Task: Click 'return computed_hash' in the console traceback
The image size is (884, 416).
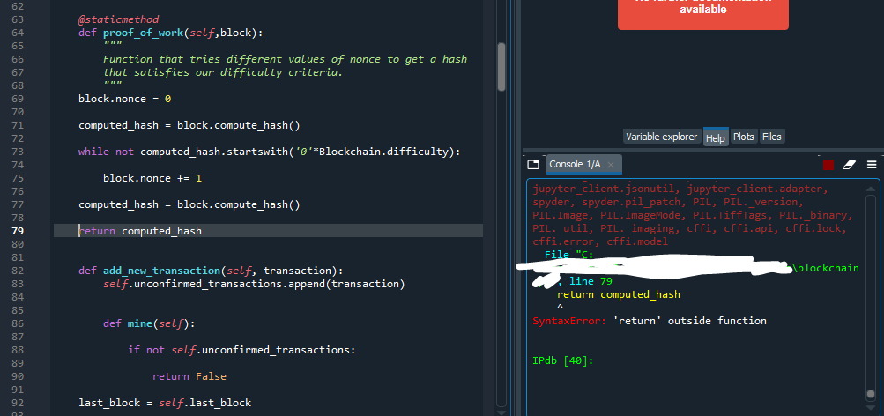Action: (619, 294)
